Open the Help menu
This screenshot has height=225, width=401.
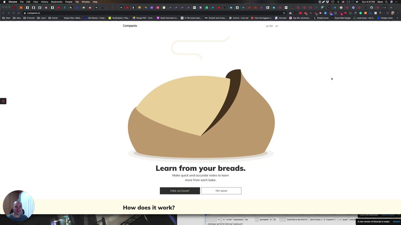(x=95, y=2)
